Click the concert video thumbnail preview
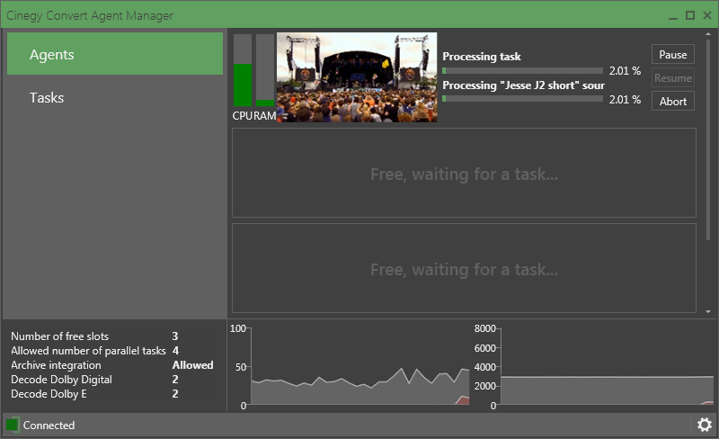Image resolution: width=719 pixels, height=439 pixels. [357, 77]
